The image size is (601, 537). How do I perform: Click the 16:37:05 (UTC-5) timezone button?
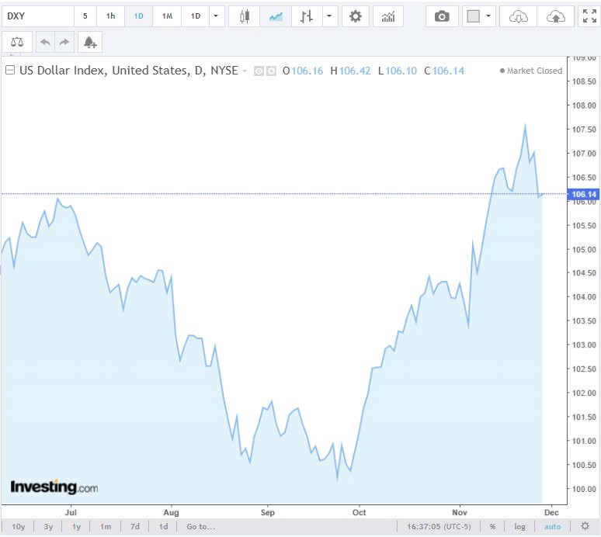tap(441, 527)
